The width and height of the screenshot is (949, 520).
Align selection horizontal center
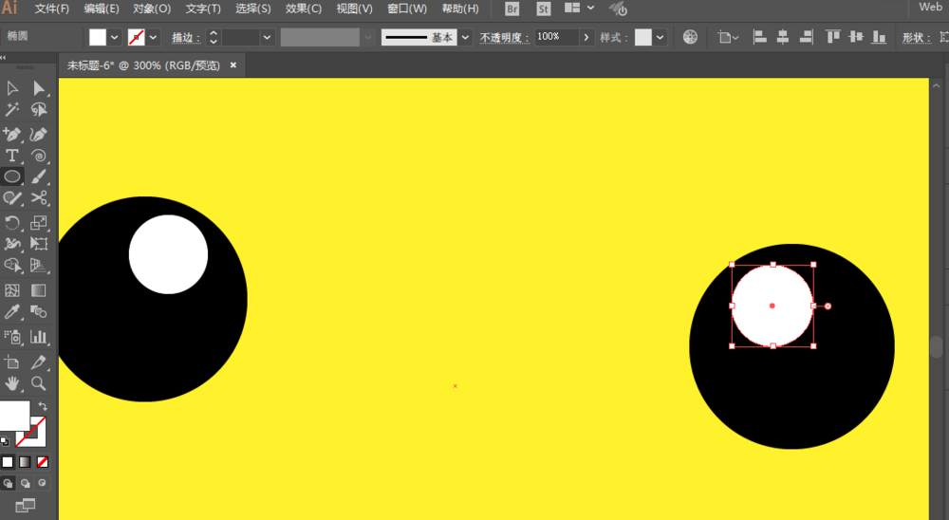[x=783, y=37]
